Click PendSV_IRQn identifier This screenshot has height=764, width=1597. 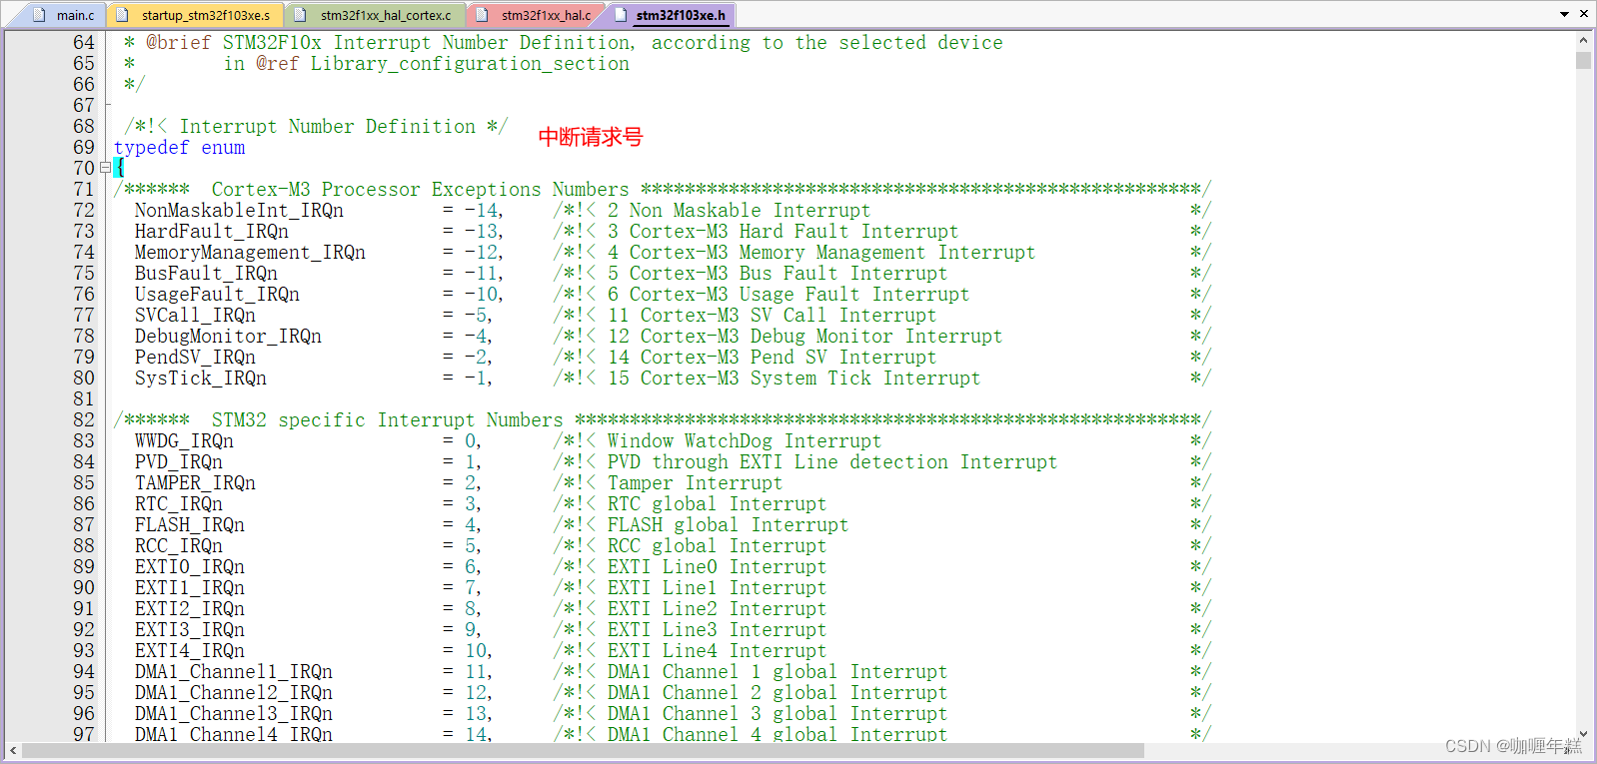195,358
